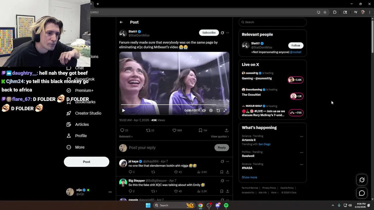Show hidden tray icons chevron
Image resolution: width=374 pixels, height=210 pixels.
point(333,205)
